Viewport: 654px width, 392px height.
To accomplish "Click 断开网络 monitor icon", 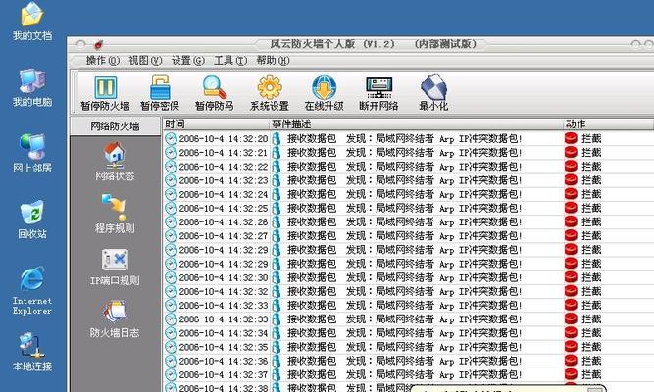I will (x=378, y=87).
